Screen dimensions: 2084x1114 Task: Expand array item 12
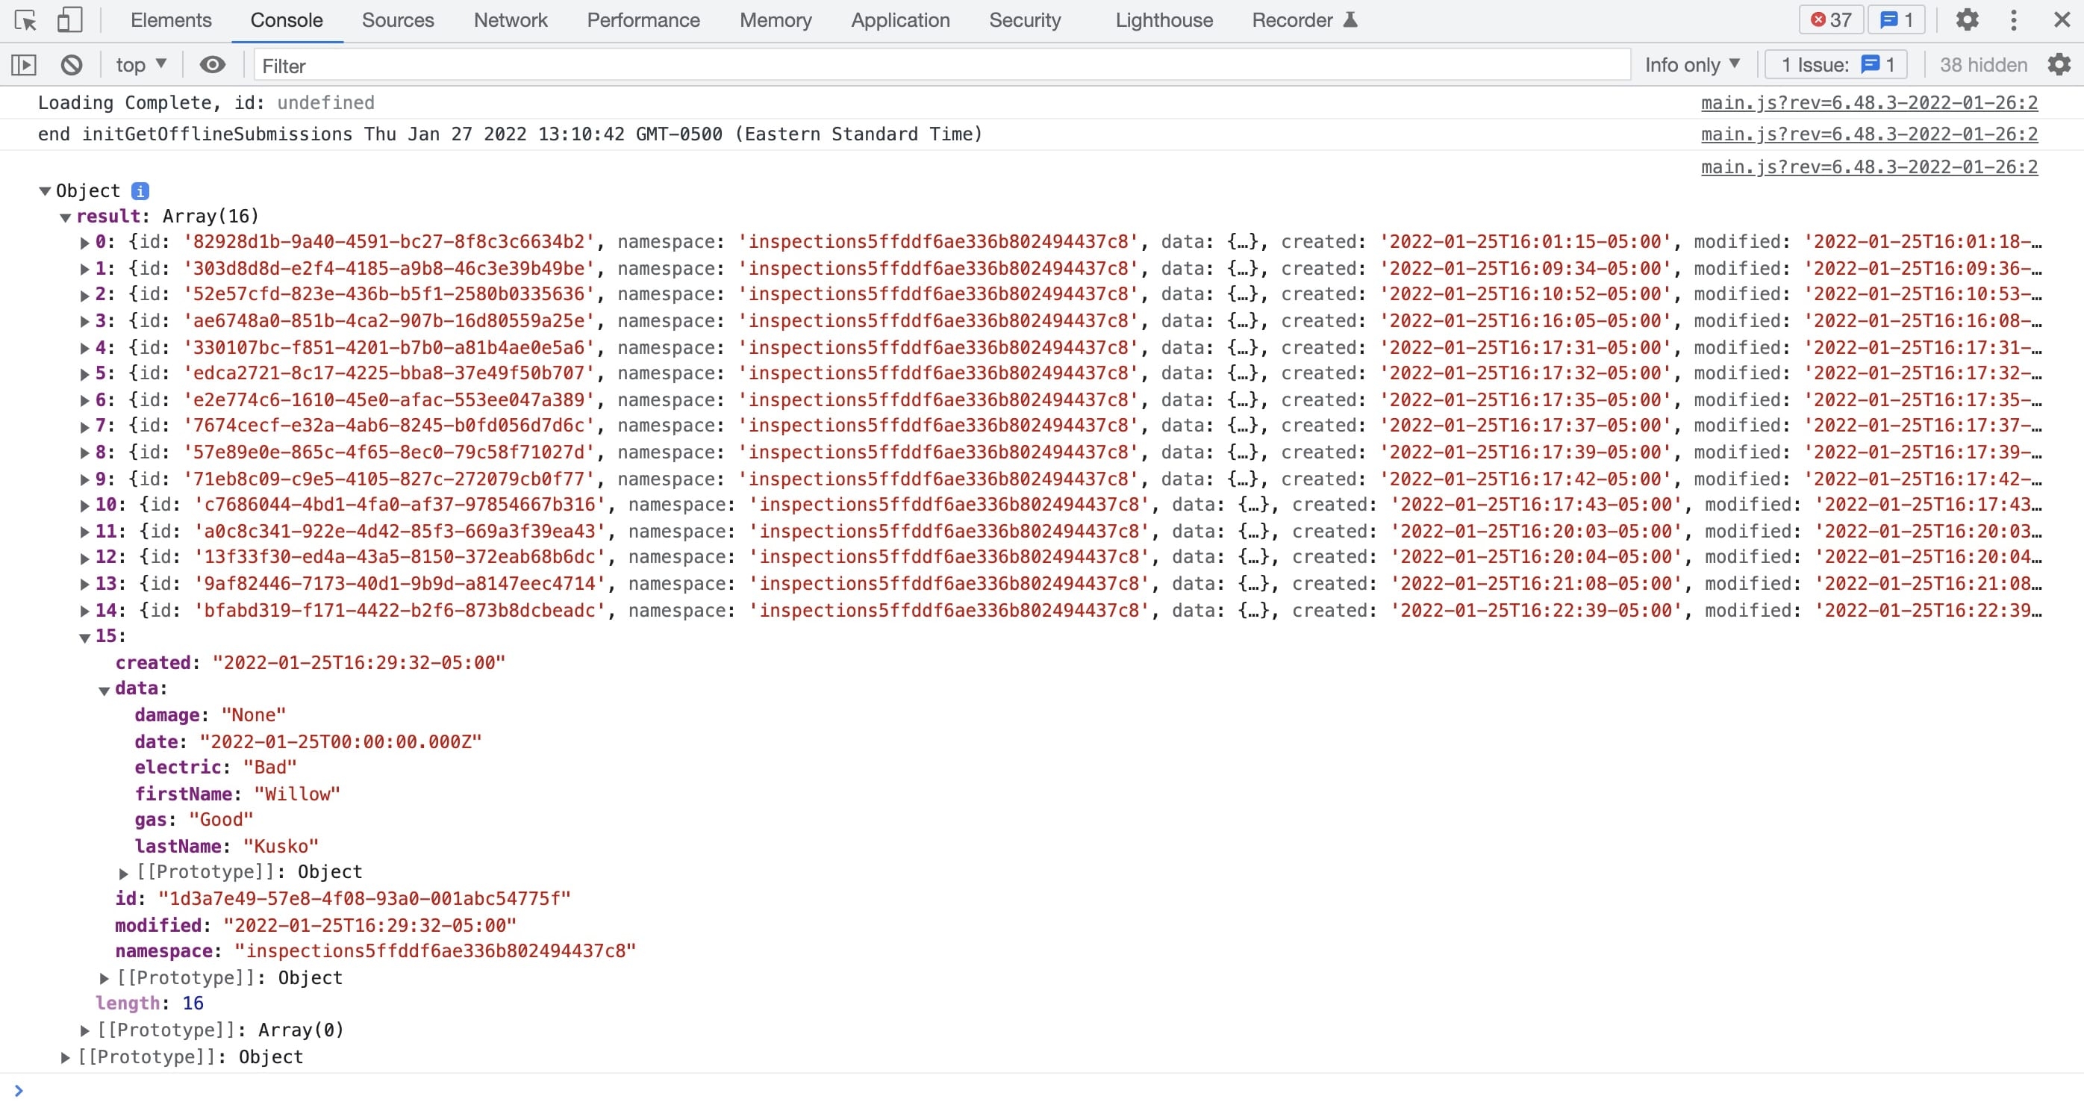[x=85, y=558]
